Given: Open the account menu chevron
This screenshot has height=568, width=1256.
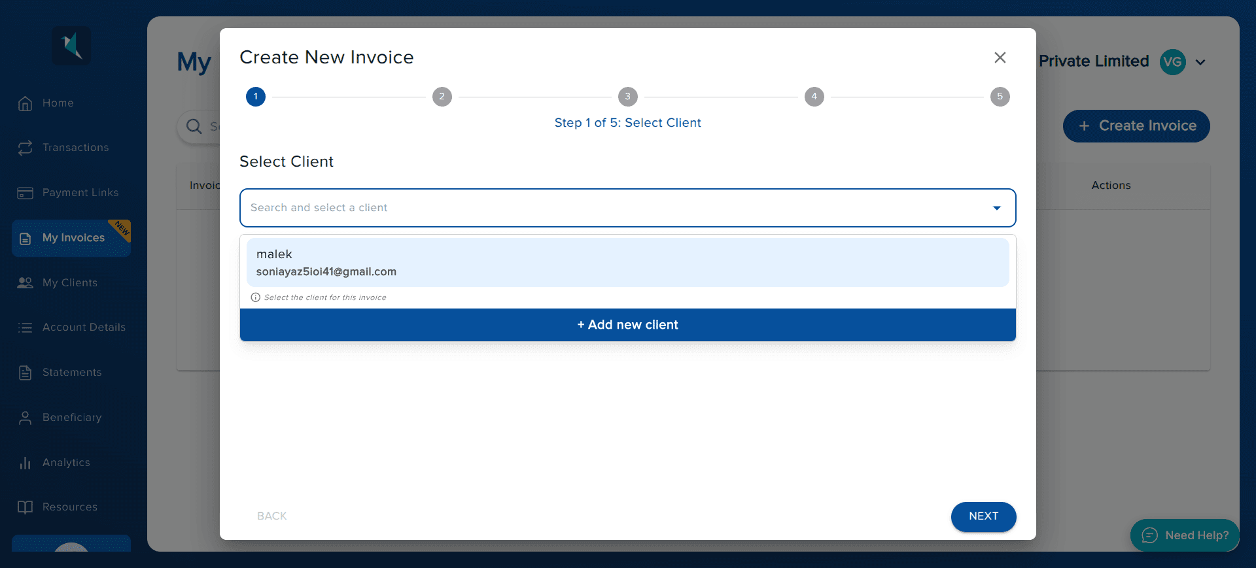Looking at the screenshot, I should (x=1200, y=62).
